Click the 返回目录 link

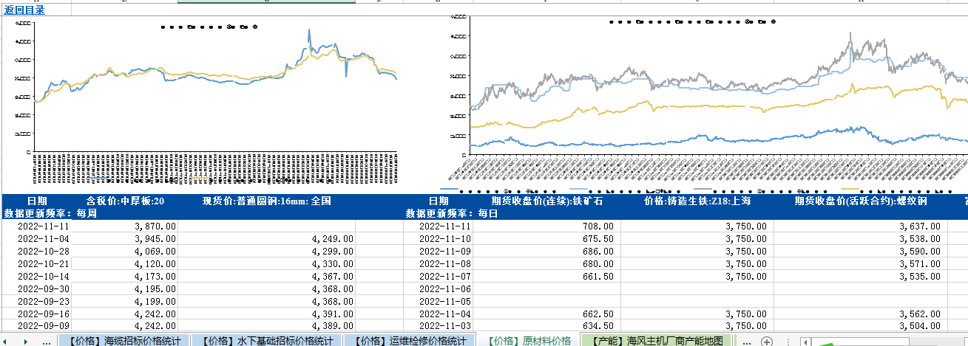click(x=24, y=10)
